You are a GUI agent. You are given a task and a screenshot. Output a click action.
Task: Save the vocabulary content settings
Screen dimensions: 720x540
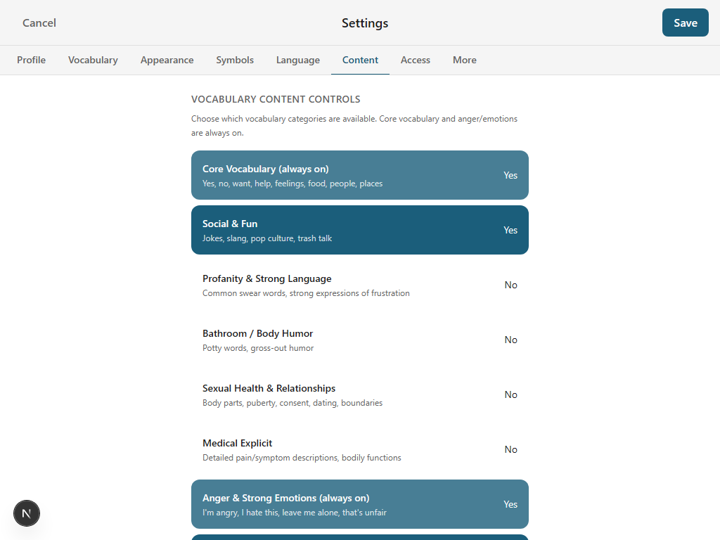685,22
